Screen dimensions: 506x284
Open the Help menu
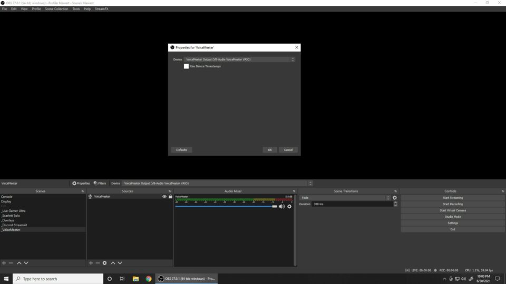tap(87, 9)
